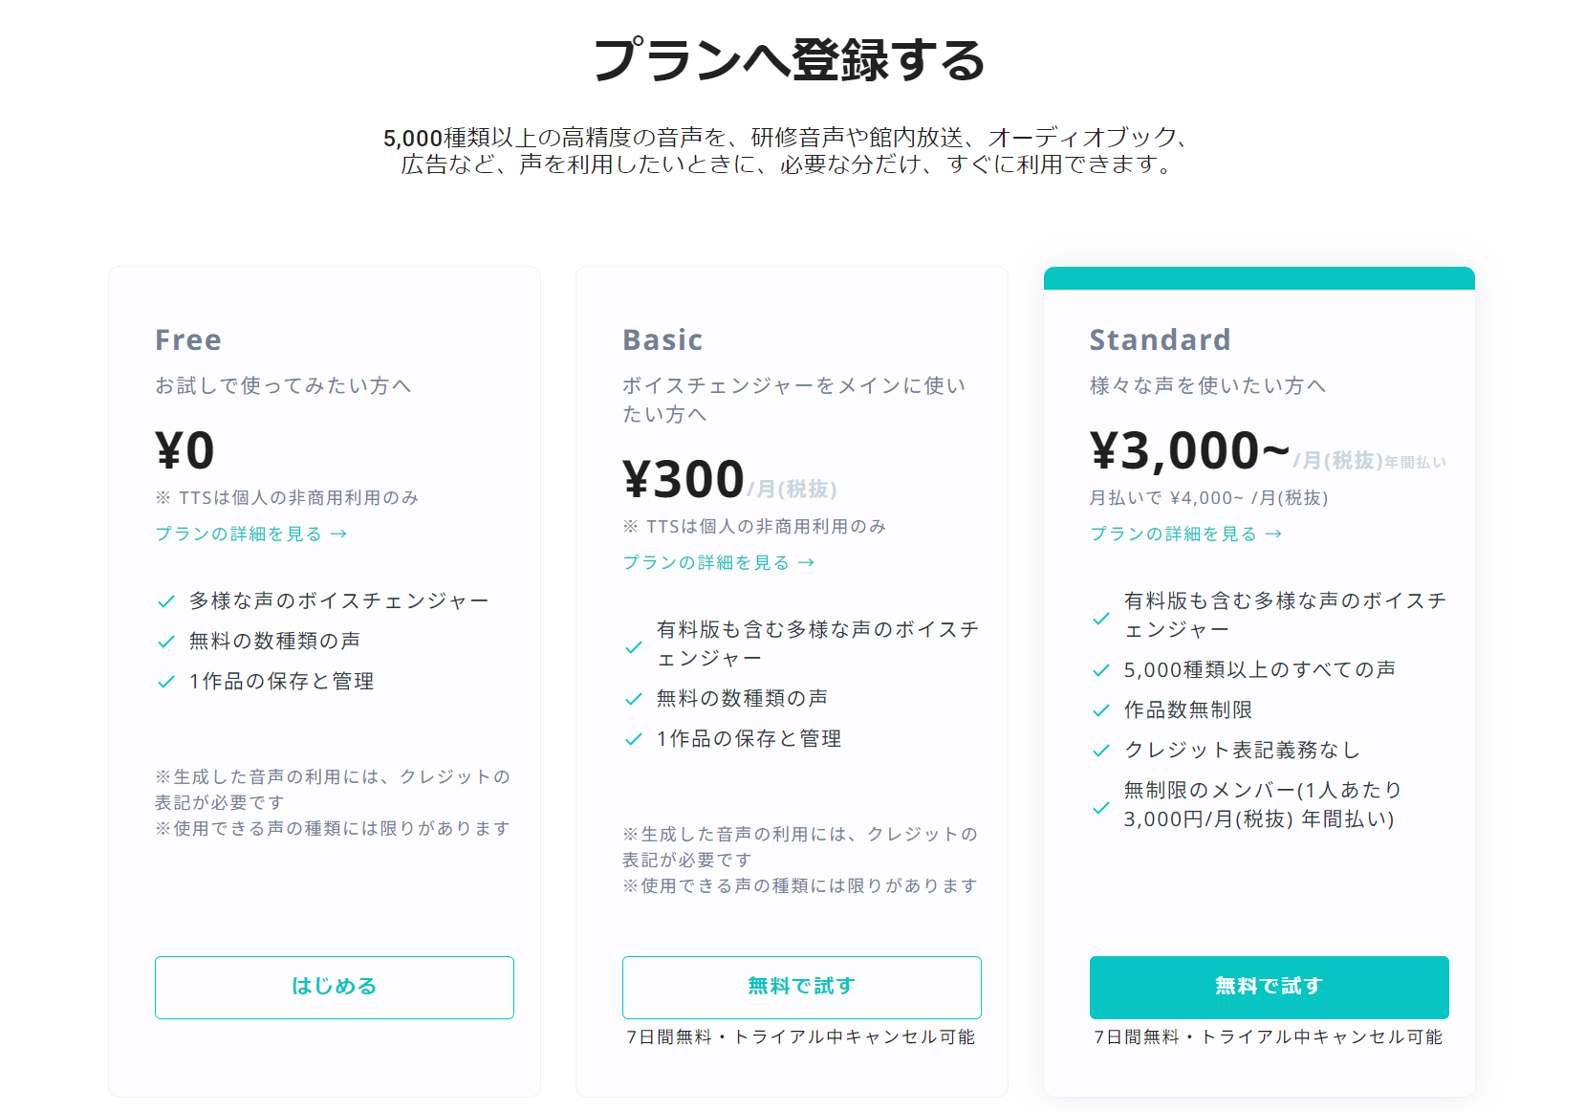Click checkmark beside 多様な声のボイスチェンジャー in Free
The width and height of the screenshot is (1585, 1112).
(165, 601)
